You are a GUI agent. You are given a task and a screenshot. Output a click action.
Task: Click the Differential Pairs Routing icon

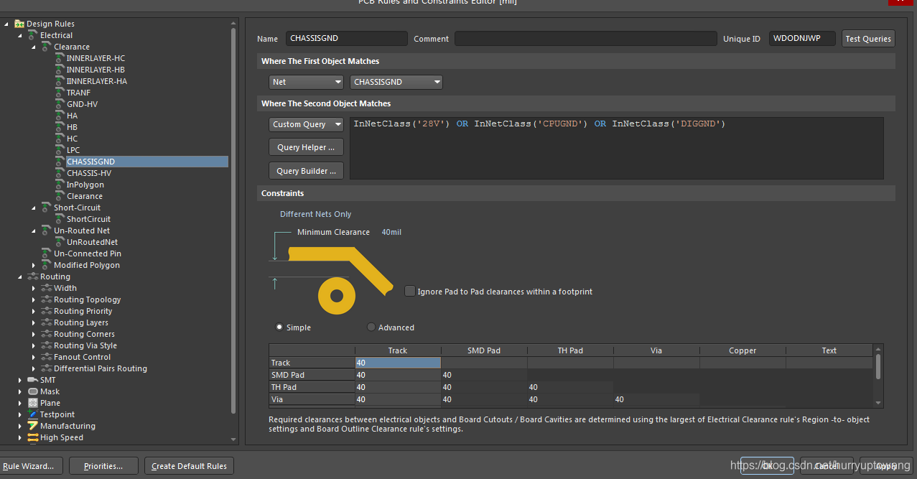coord(47,368)
